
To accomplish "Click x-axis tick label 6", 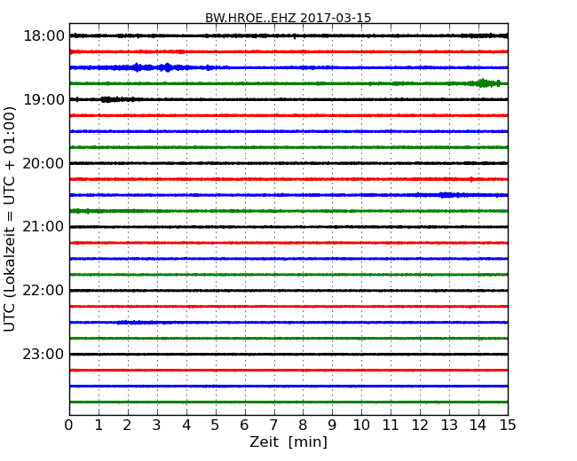I will pos(244,425).
